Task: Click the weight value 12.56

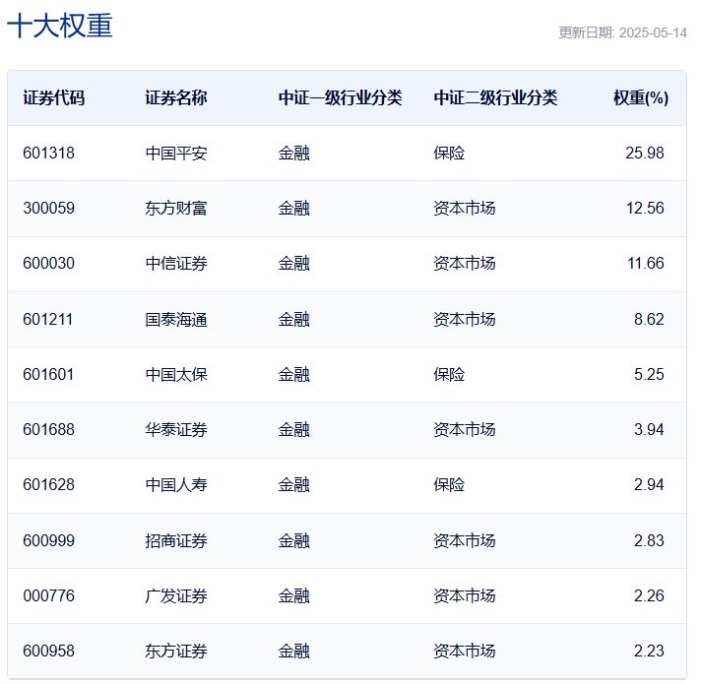Action: coord(645,209)
